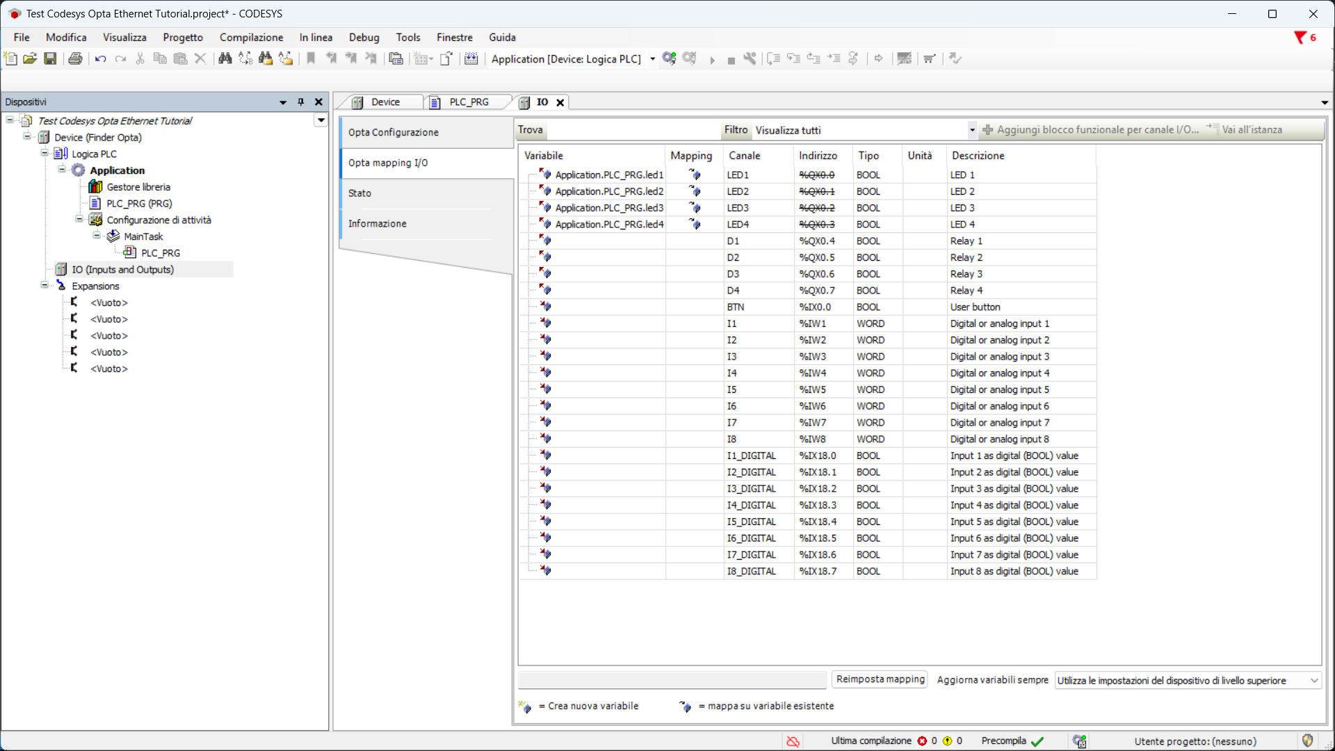
Task: Click the Trova search input field
Action: (633, 130)
